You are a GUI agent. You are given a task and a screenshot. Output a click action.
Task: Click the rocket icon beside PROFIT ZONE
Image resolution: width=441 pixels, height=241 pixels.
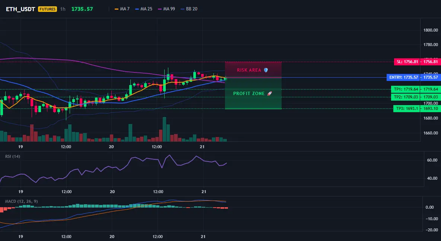tap(269, 94)
